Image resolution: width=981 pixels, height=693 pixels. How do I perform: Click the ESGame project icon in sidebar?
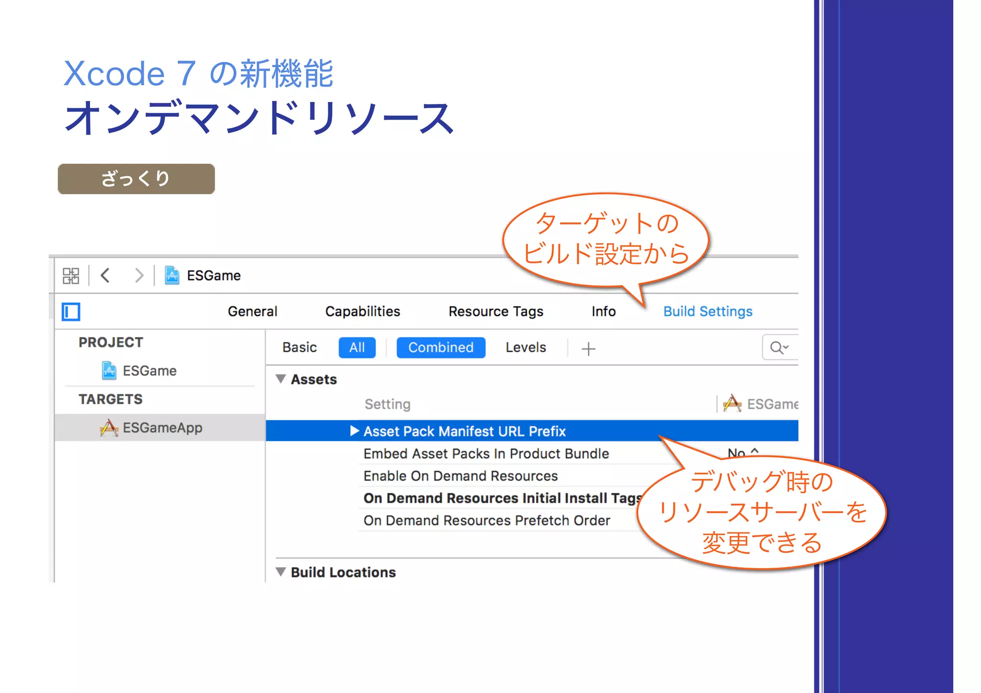(x=109, y=371)
